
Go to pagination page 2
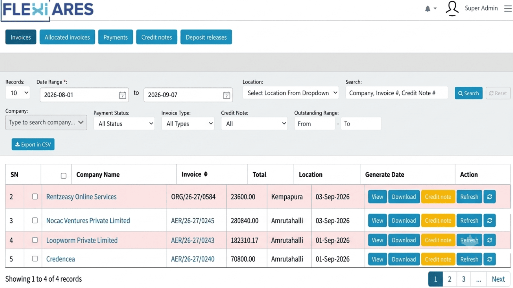[x=450, y=279]
